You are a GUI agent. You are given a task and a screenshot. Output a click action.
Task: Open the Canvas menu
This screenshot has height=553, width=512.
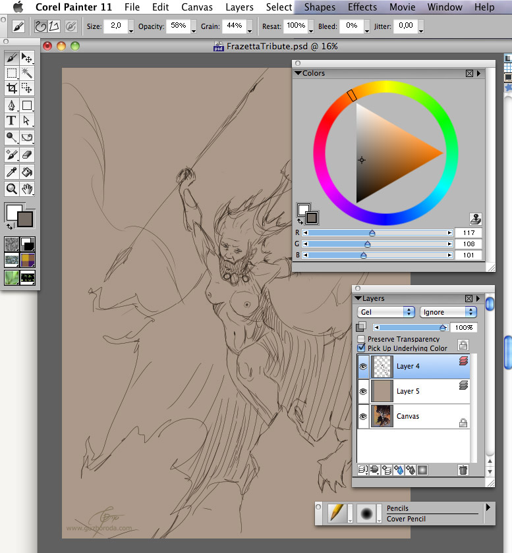click(197, 7)
